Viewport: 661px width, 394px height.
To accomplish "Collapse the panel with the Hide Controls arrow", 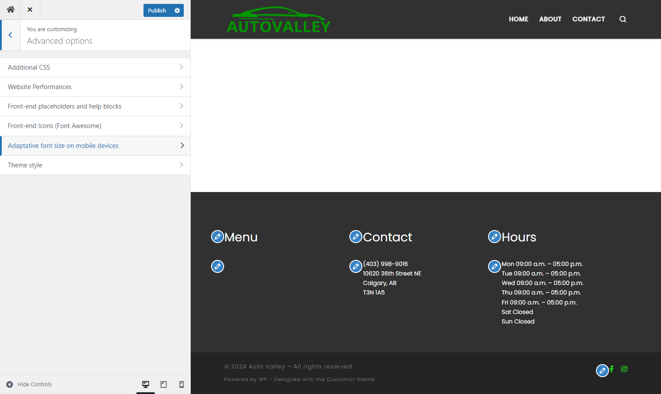I will coord(10,384).
